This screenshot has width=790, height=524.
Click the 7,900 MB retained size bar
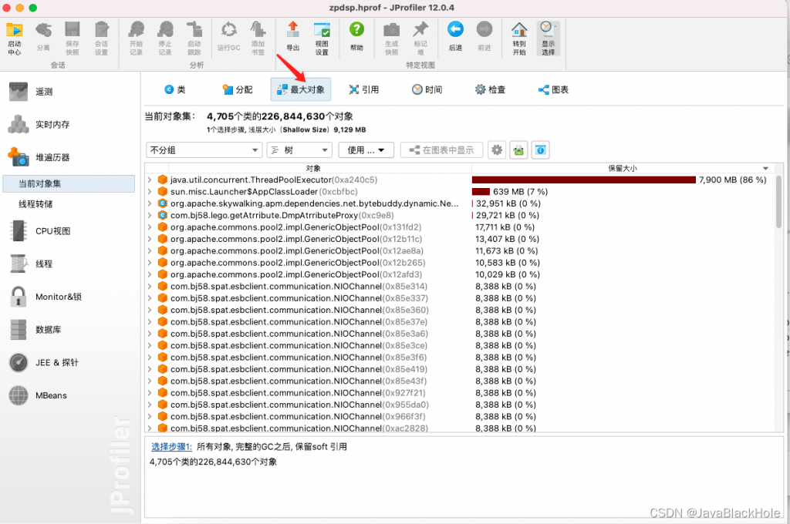point(583,180)
